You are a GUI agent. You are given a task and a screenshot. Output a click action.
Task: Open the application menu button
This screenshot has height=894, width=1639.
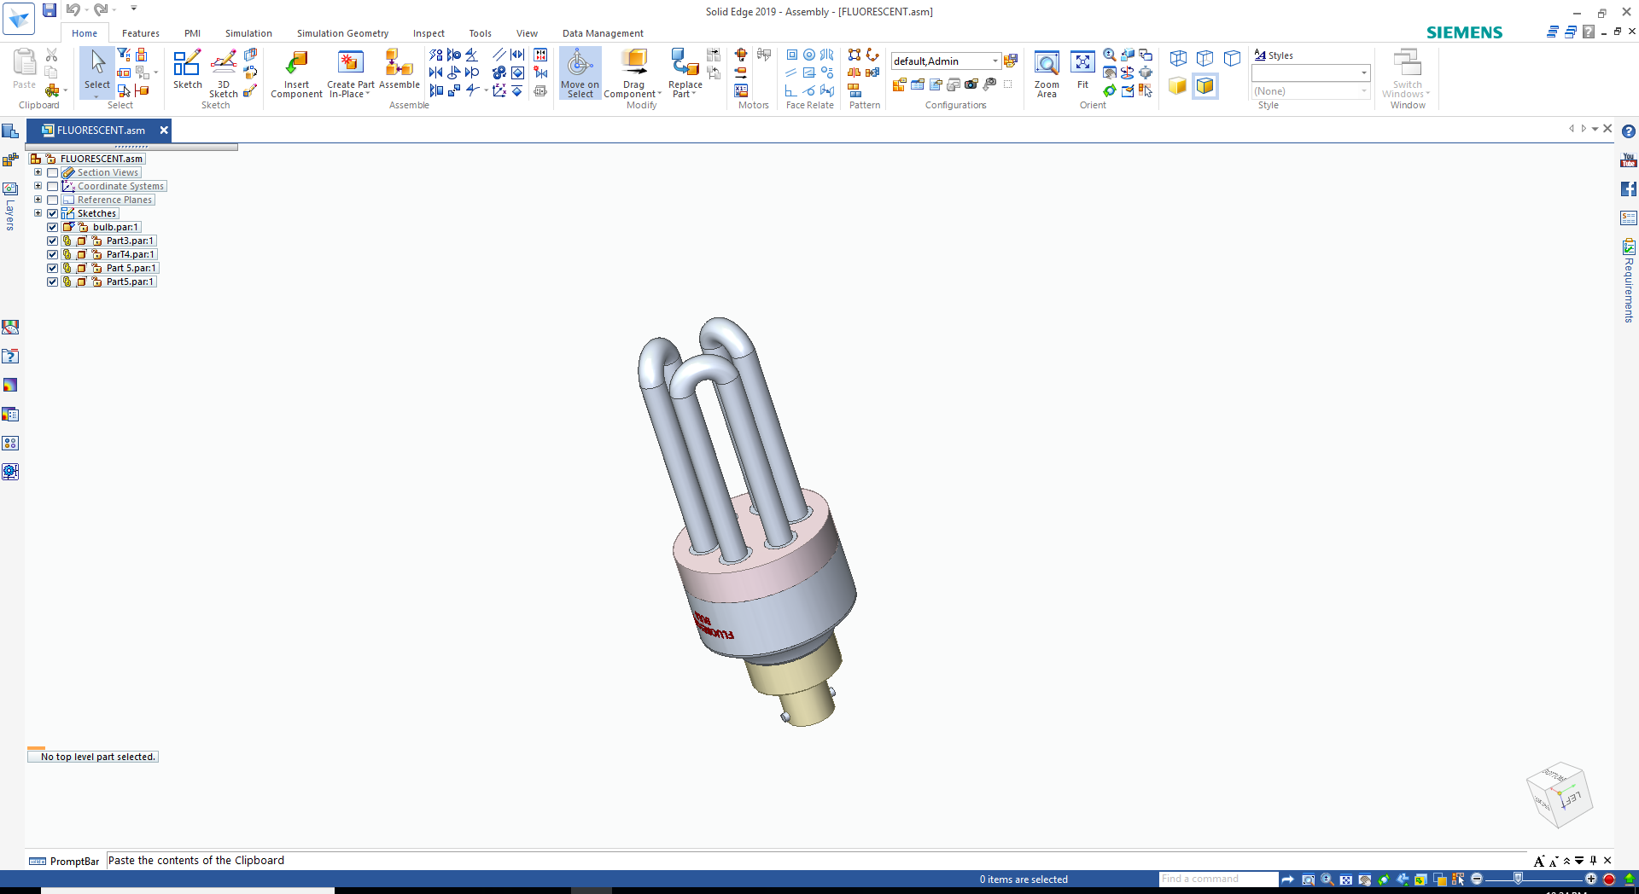(18, 19)
